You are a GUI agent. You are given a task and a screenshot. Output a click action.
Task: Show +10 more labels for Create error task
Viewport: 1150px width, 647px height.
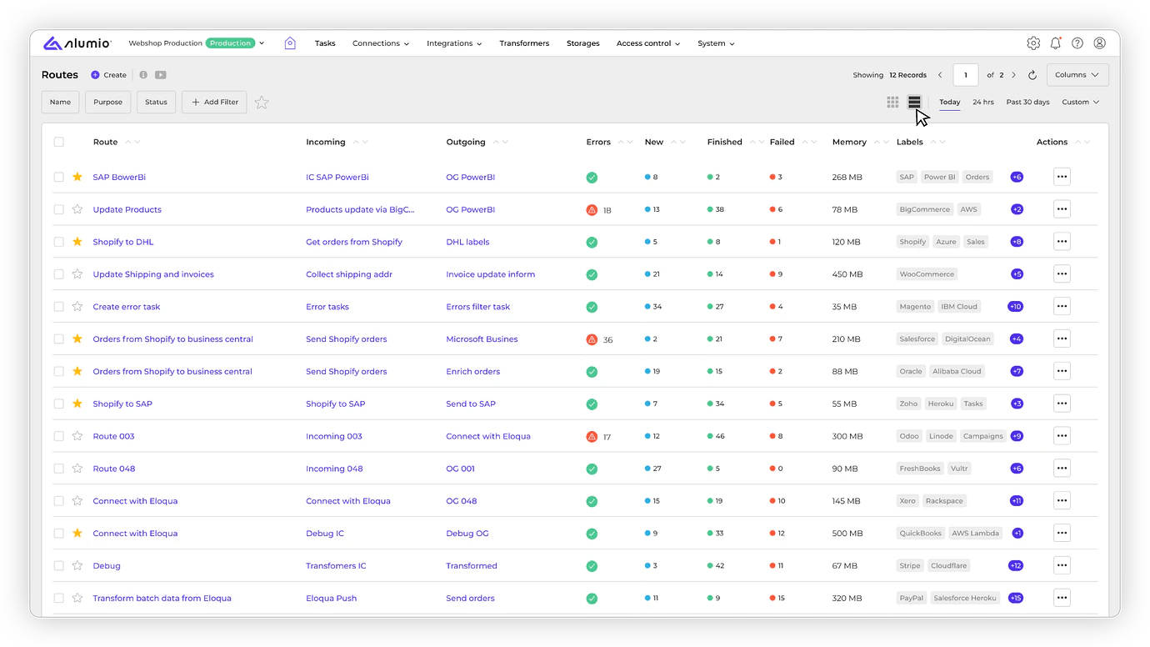(1015, 306)
